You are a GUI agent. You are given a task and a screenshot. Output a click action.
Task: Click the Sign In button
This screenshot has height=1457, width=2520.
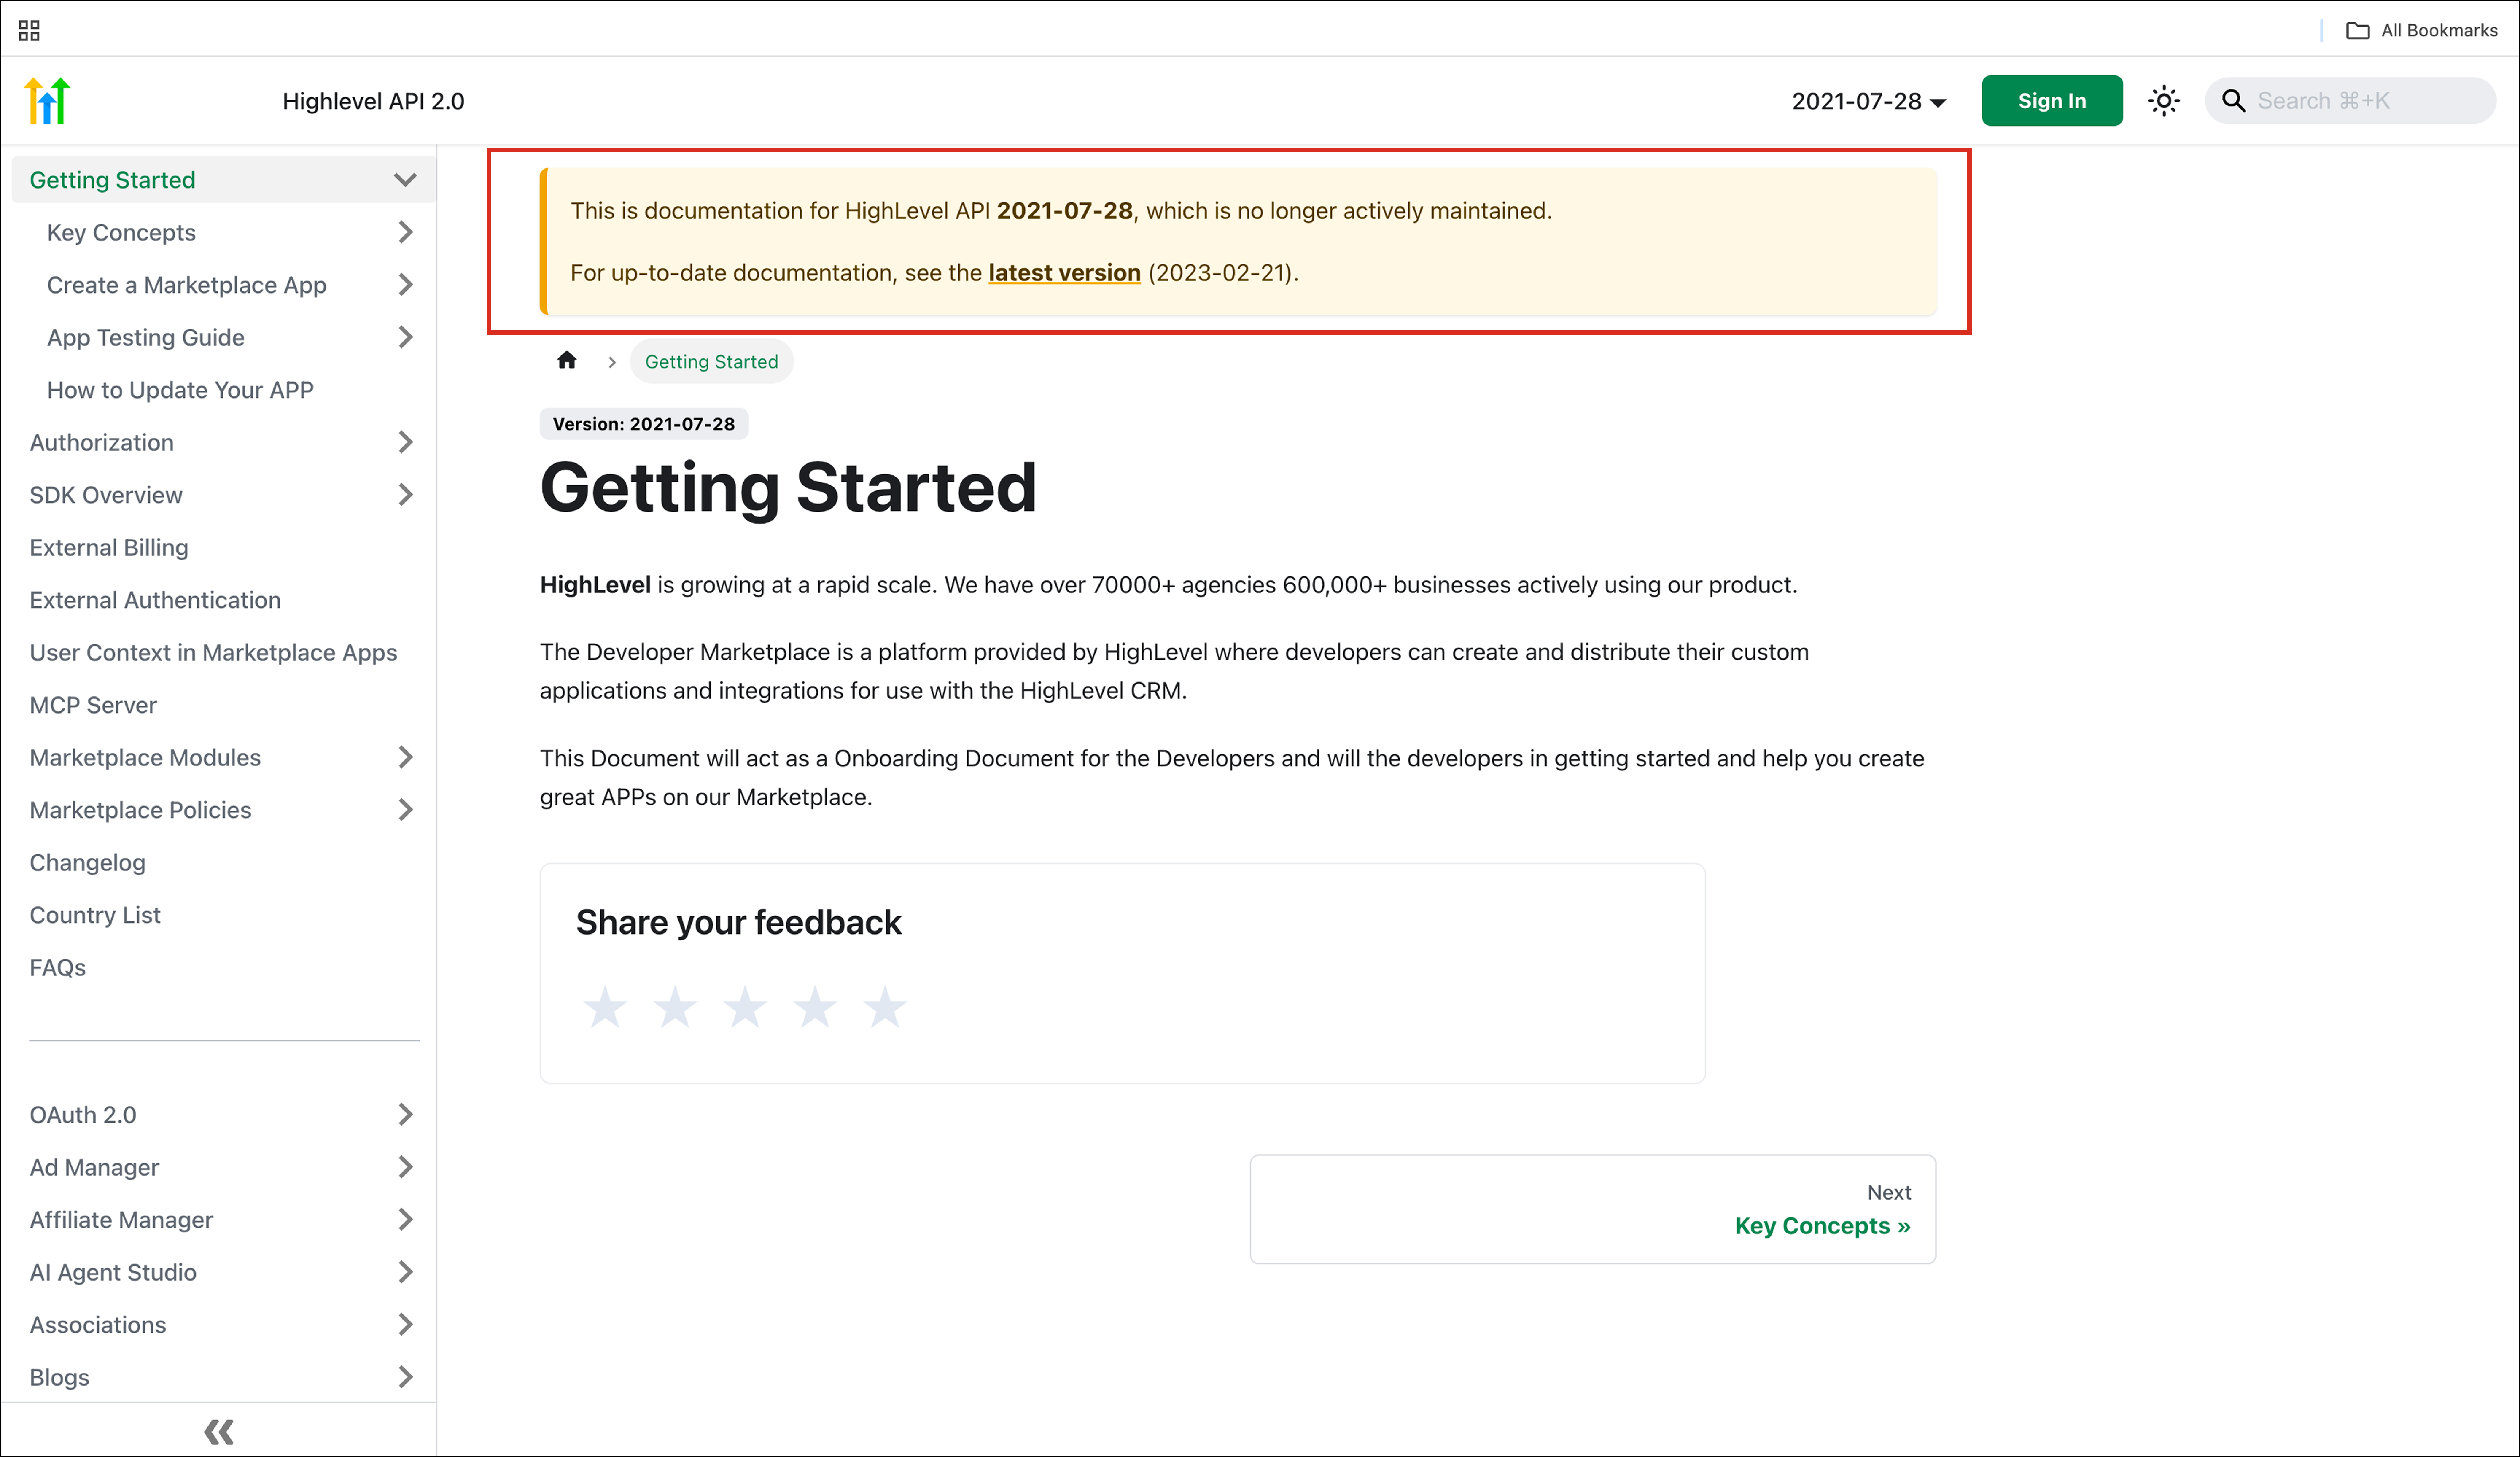click(x=2052, y=101)
